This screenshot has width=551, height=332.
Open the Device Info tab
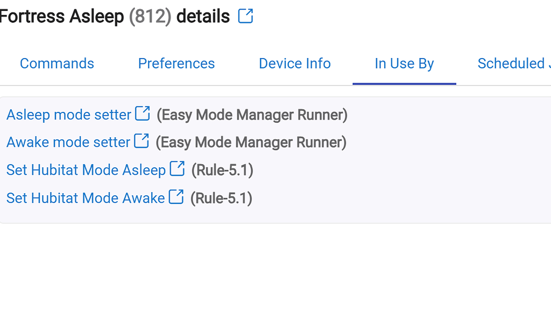coord(294,63)
